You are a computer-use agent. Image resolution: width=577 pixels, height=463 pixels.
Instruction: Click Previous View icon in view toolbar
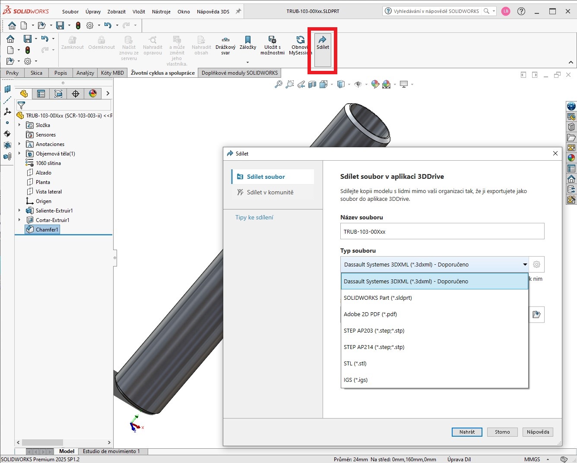301,84
